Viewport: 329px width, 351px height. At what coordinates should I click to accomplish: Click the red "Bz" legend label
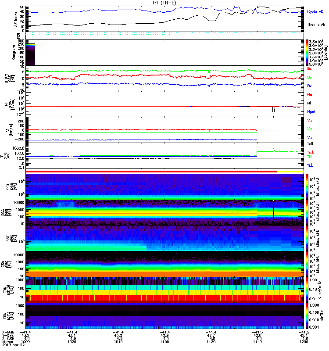tap(309, 68)
